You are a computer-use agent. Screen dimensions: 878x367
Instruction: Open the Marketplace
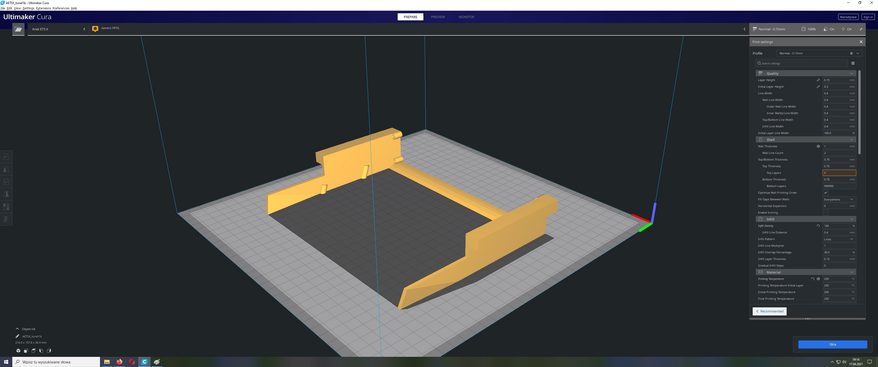(x=848, y=17)
